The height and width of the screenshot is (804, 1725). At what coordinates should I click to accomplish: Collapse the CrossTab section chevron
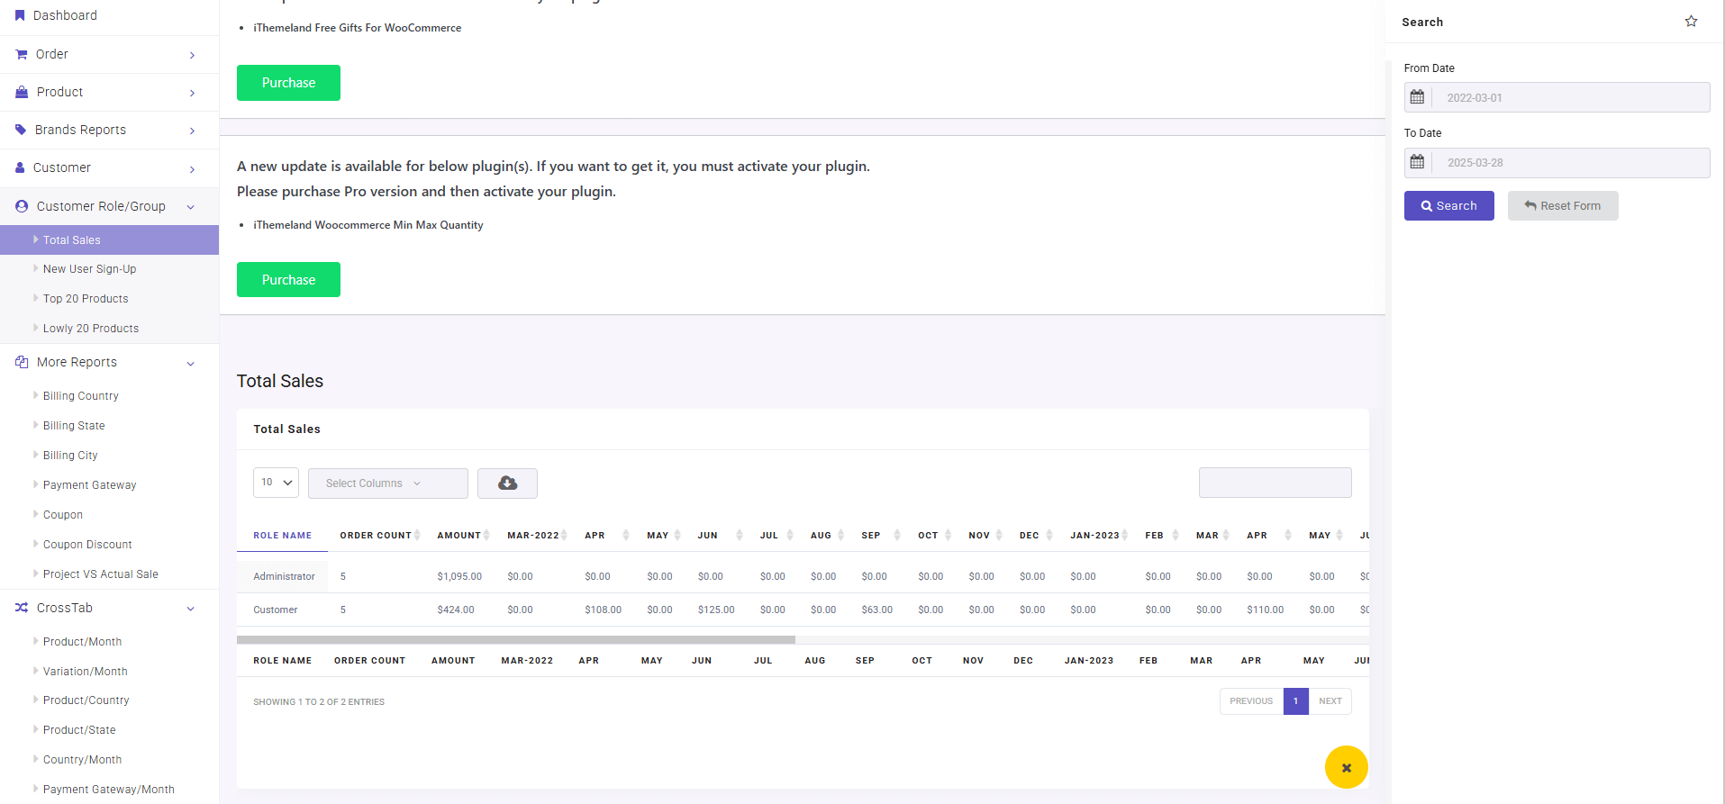(x=191, y=609)
